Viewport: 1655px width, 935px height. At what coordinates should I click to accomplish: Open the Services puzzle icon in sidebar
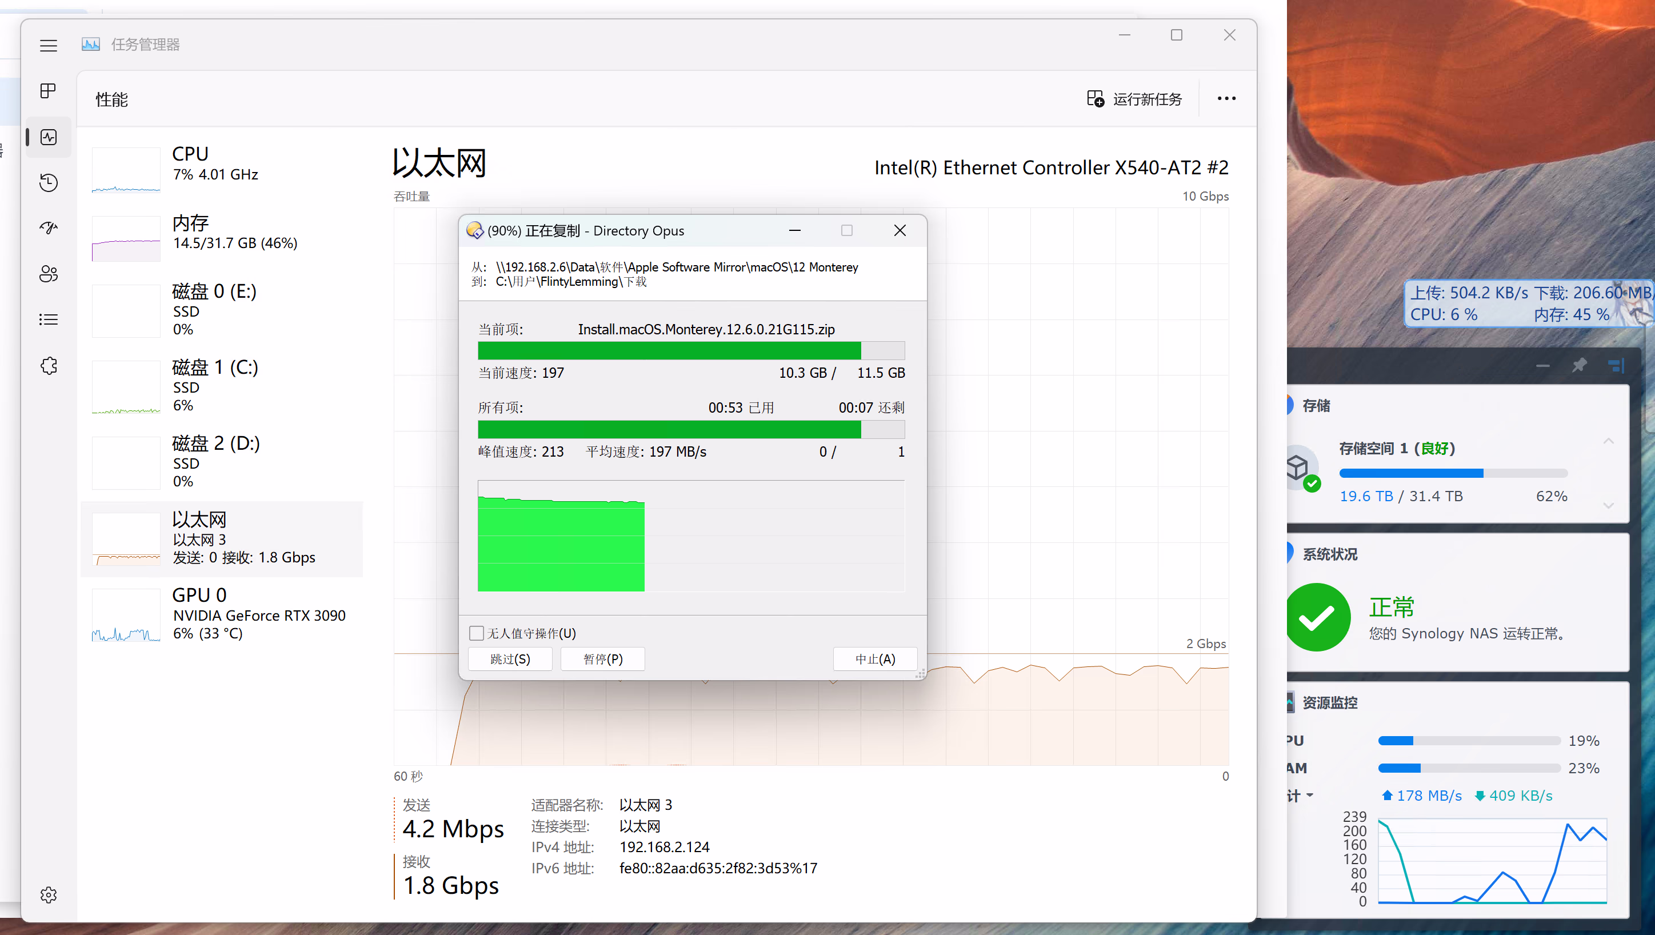tap(48, 366)
